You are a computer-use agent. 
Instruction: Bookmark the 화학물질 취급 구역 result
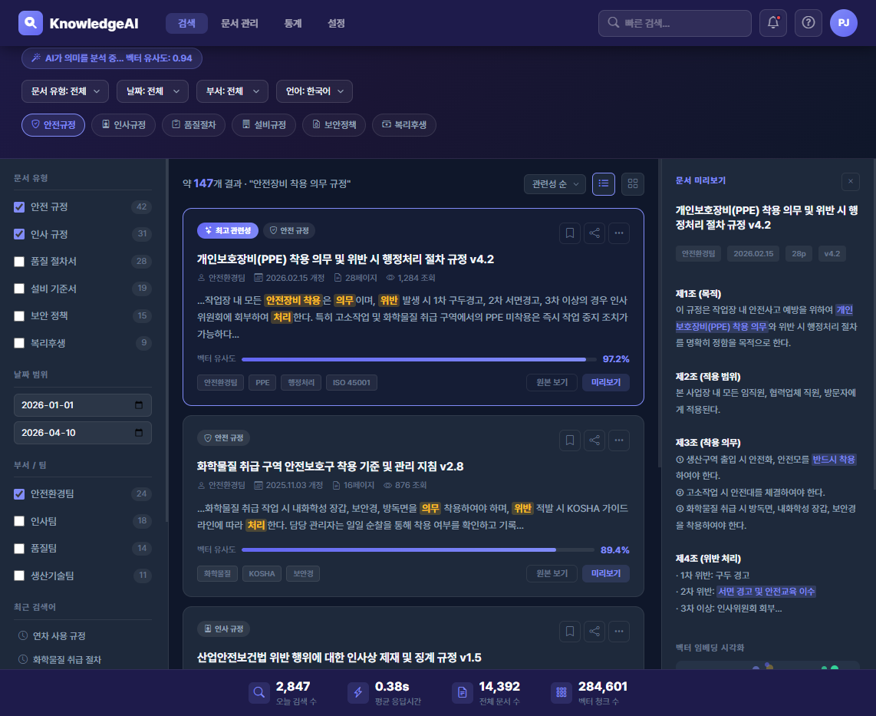570,440
